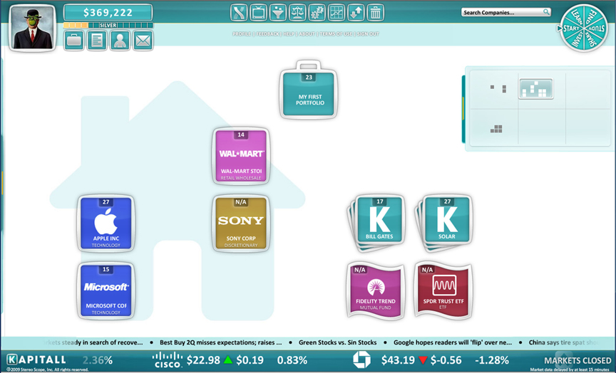Click the trash can icon

click(376, 12)
